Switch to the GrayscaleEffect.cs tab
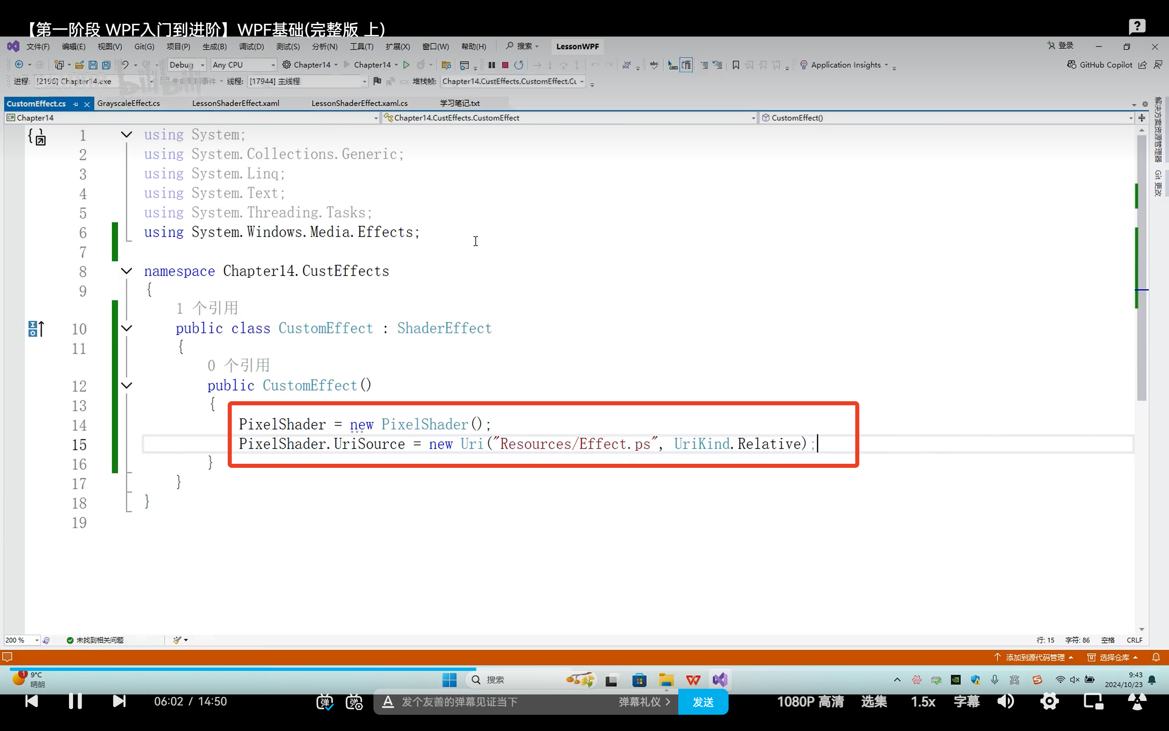The image size is (1169, 731). click(128, 103)
